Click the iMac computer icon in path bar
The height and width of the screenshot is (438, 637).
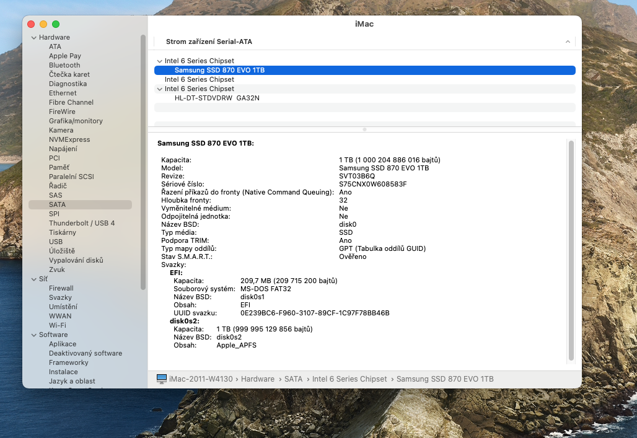[x=162, y=379]
